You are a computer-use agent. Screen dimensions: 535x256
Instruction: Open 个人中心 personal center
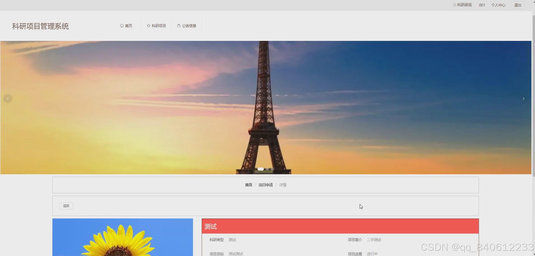click(x=498, y=5)
